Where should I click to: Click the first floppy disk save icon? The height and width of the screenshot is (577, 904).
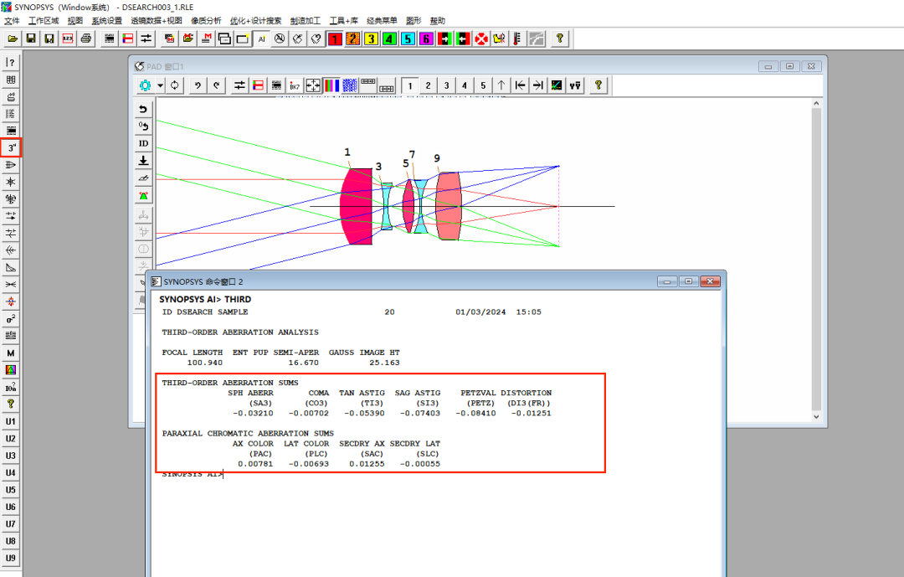coord(31,39)
